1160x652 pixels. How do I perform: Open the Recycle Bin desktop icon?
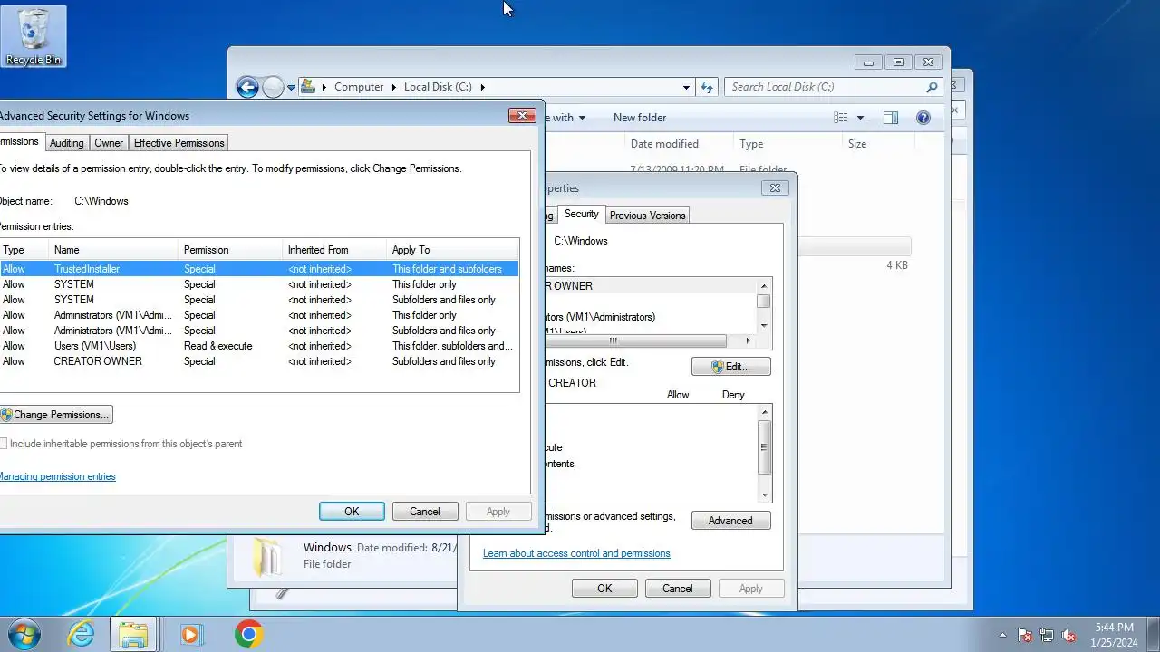(34, 36)
